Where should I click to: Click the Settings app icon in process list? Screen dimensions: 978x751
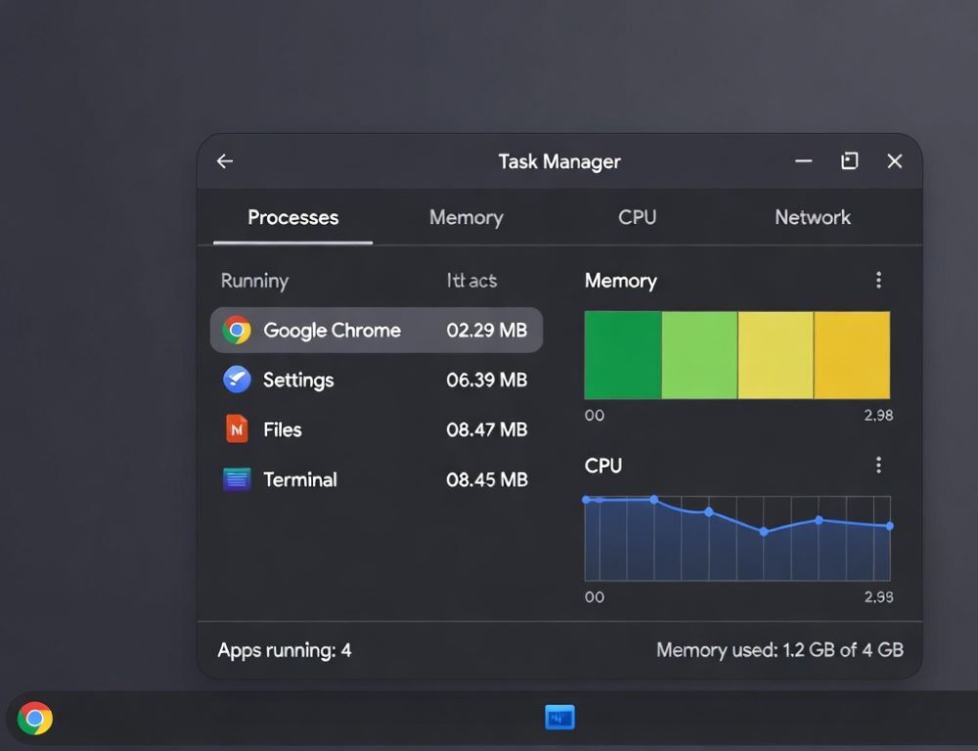click(x=238, y=379)
